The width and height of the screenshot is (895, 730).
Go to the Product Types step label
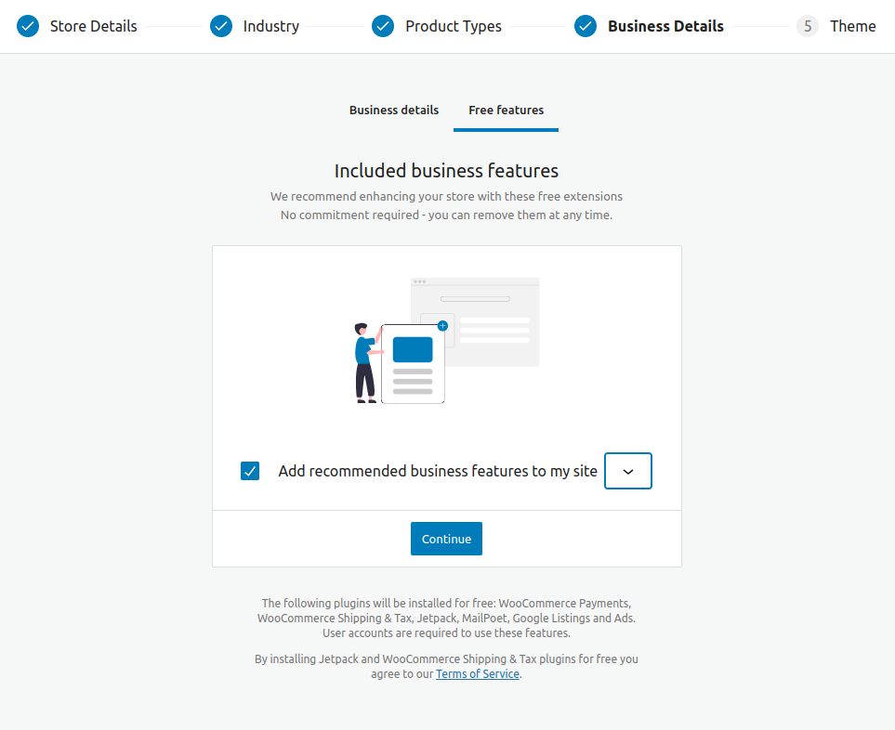click(454, 26)
